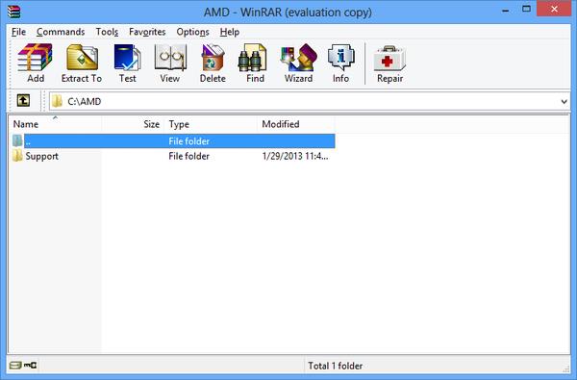Run the Test archive tool
The image size is (577, 380).
(127, 63)
